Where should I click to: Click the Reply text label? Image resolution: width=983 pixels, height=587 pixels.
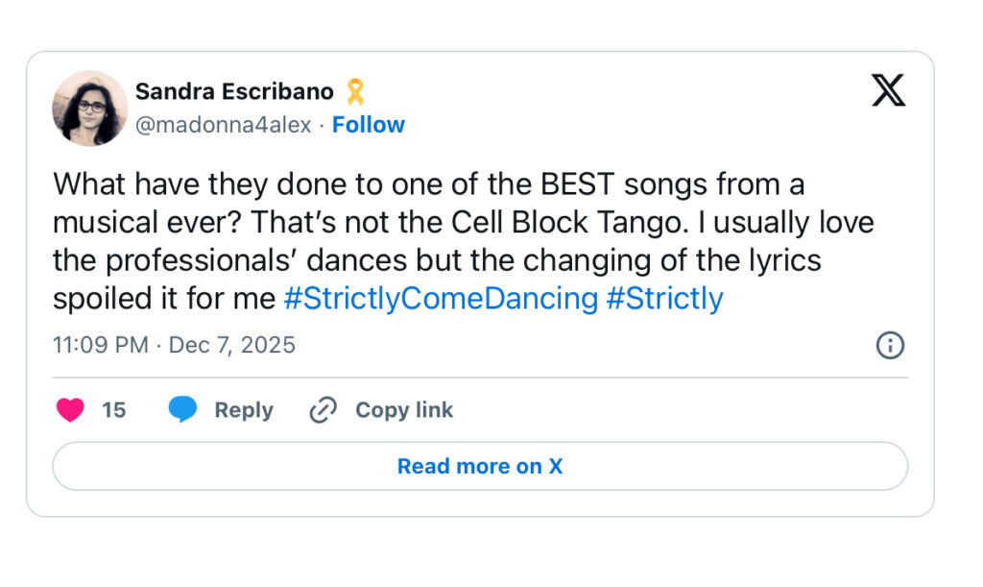[x=244, y=410]
